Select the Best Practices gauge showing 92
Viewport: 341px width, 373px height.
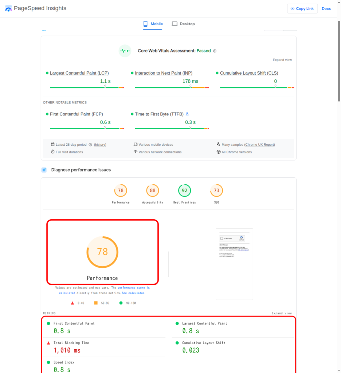[x=184, y=190]
